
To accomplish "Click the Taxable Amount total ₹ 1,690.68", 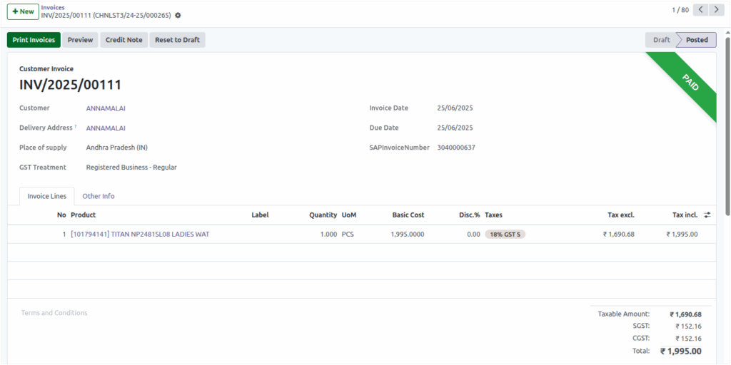I will point(686,314).
